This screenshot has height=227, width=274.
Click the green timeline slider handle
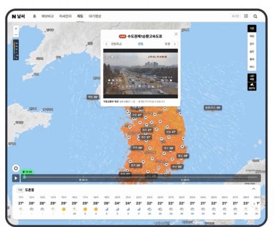[x=24, y=177]
